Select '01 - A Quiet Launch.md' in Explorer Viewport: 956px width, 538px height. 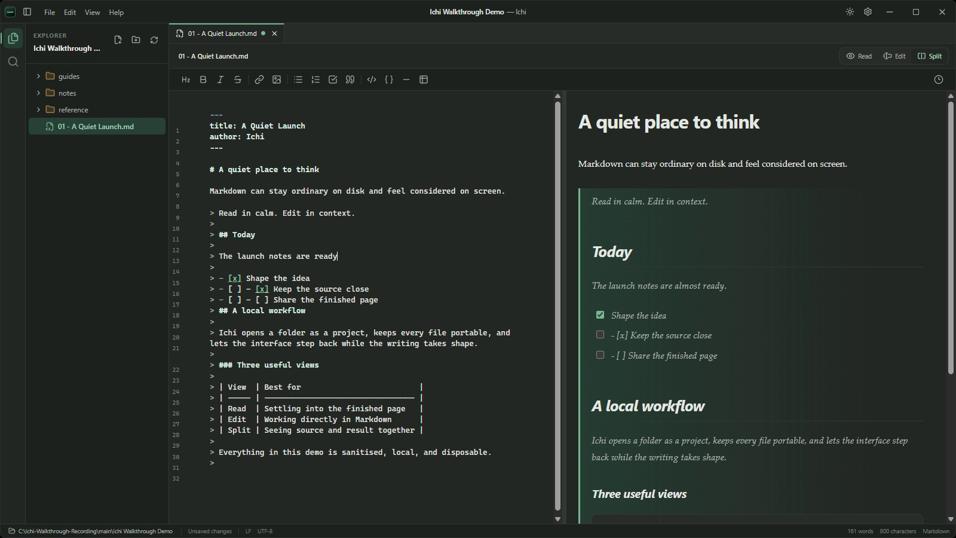click(97, 126)
